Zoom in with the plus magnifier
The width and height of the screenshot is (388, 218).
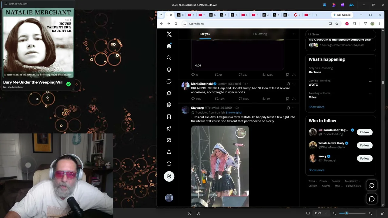[x=370, y=213]
